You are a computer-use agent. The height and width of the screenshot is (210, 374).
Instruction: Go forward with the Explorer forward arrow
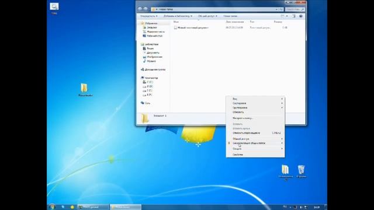(146, 9)
